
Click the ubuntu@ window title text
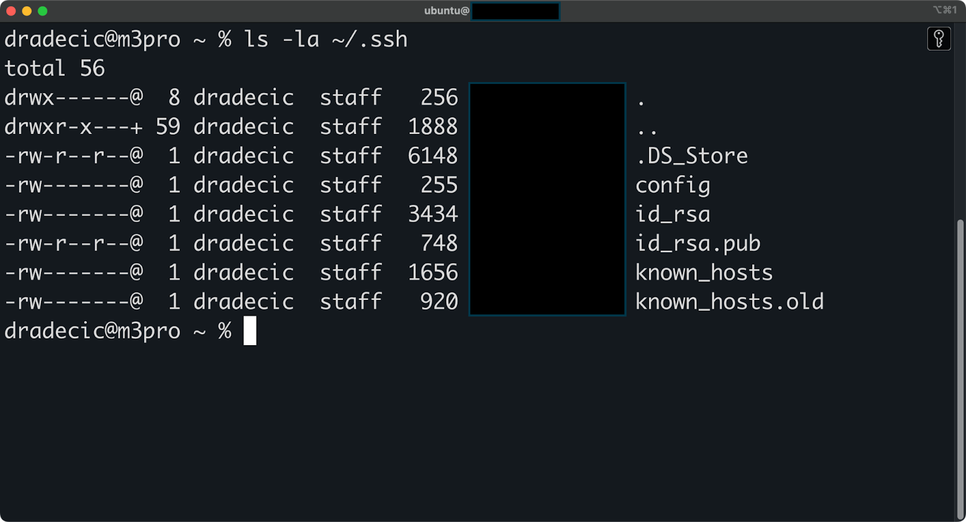pyautogui.click(x=446, y=11)
